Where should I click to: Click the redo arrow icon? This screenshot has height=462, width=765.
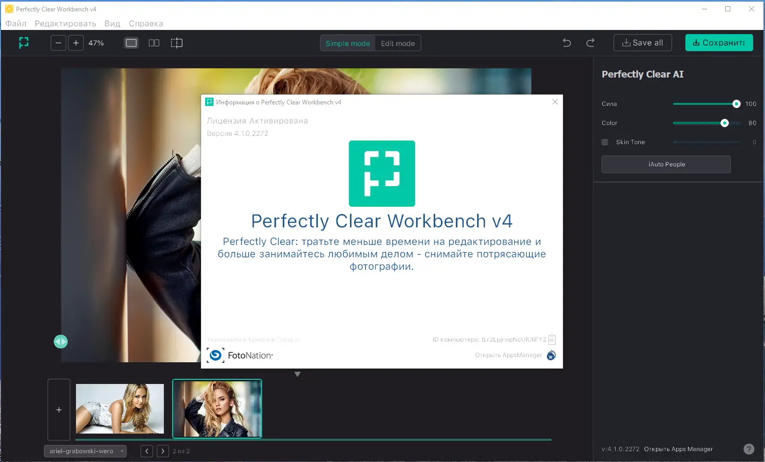pyautogui.click(x=590, y=43)
